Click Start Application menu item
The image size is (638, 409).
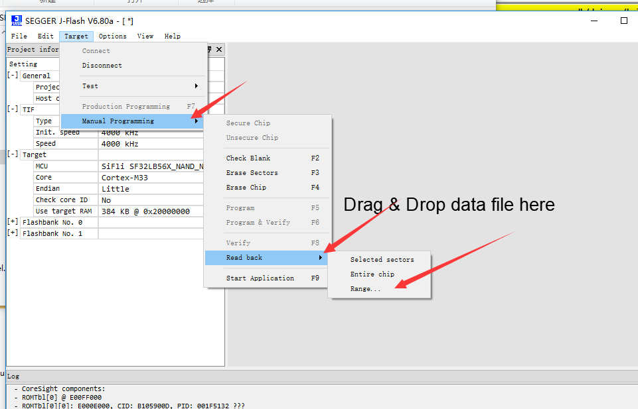pyautogui.click(x=268, y=278)
